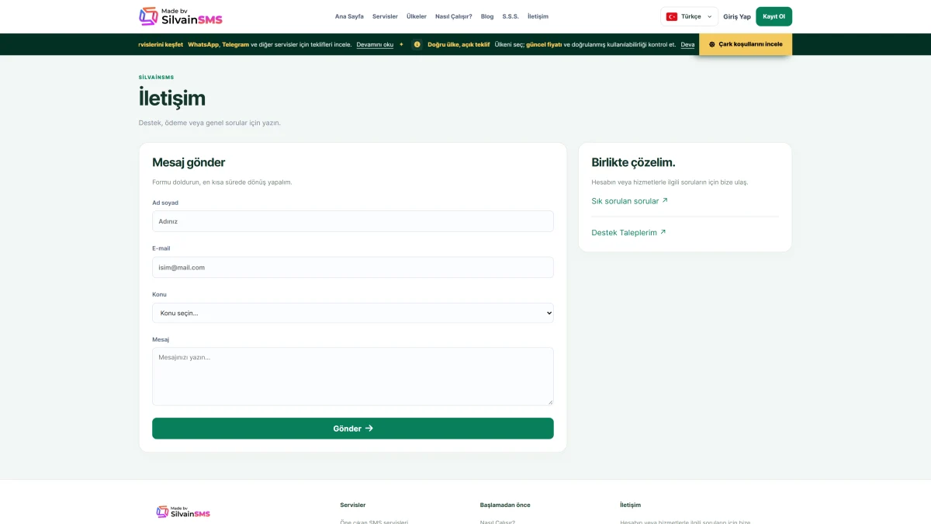Click the info icon in the announcement ticker

tap(417, 44)
